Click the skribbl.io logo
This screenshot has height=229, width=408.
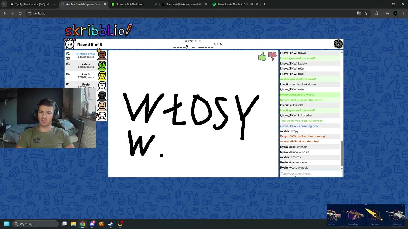(98, 30)
